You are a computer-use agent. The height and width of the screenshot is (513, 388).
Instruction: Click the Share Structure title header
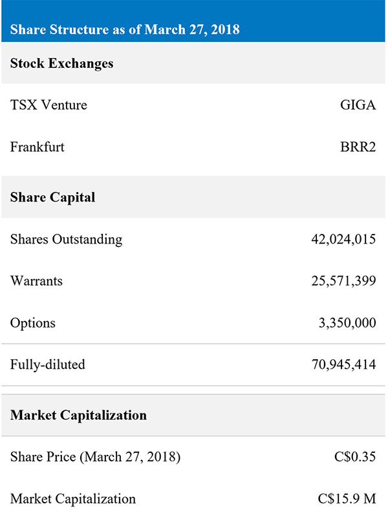125,30
